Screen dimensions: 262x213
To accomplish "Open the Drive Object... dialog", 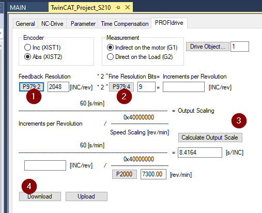I will coord(208,47).
